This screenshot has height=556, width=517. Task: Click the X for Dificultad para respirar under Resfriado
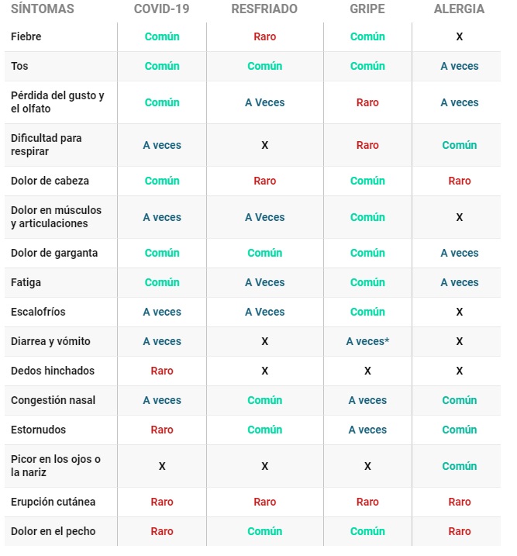(265, 145)
